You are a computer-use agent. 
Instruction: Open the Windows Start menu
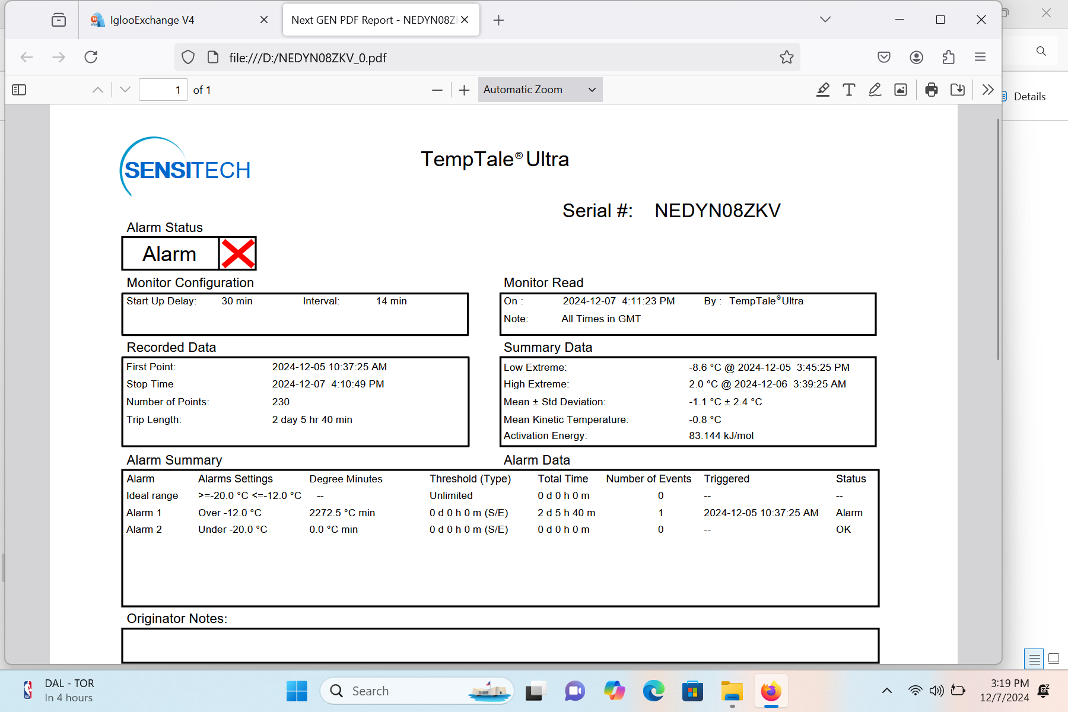(297, 691)
